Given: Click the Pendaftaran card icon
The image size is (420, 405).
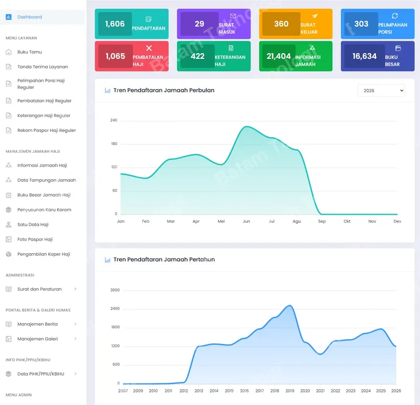Looking at the screenshot, I should tap(149, 19).
